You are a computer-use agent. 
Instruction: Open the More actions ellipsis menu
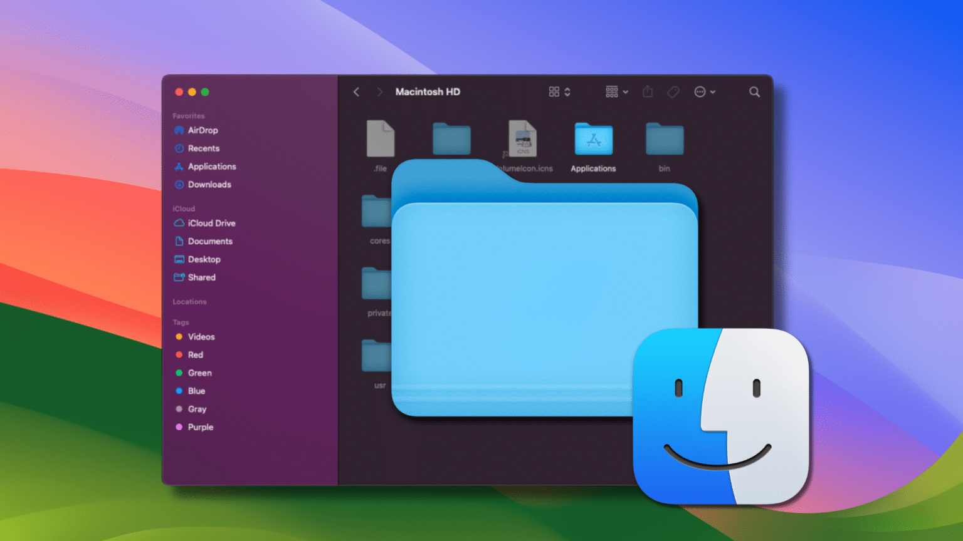pyautogui.click(x=704, y=92)
